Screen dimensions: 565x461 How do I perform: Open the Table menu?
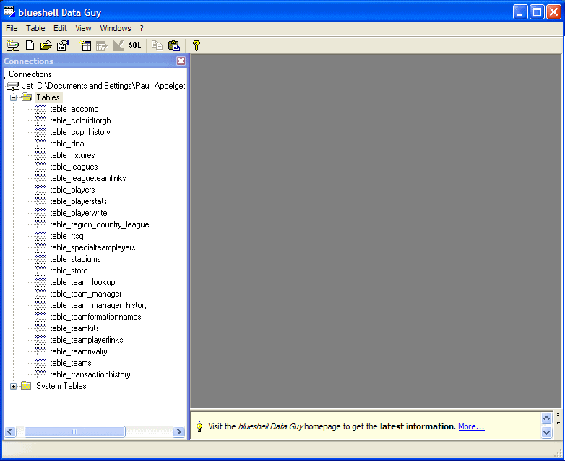(35, 28)
